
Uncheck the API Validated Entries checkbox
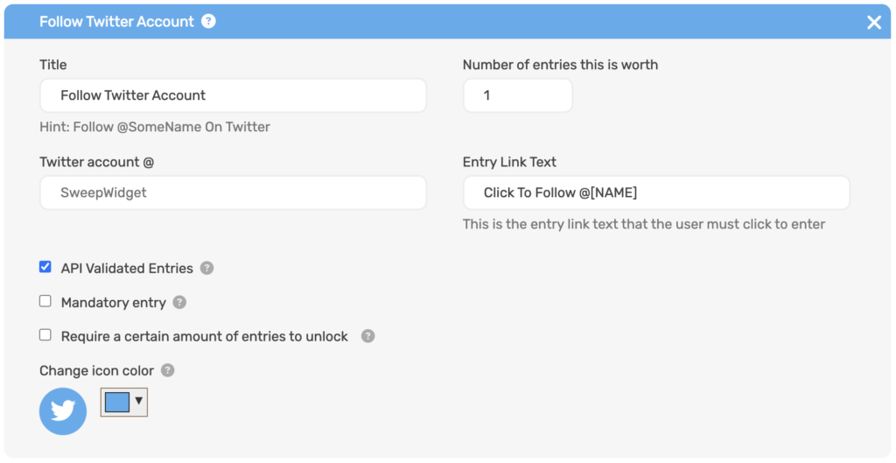click(x=45, y=267)
